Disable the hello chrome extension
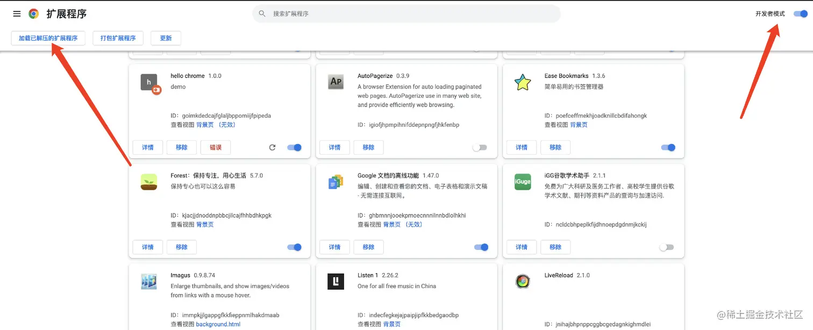 point(294,147)
